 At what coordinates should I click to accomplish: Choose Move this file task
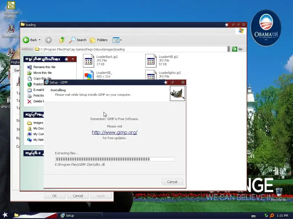click(42, 73)
